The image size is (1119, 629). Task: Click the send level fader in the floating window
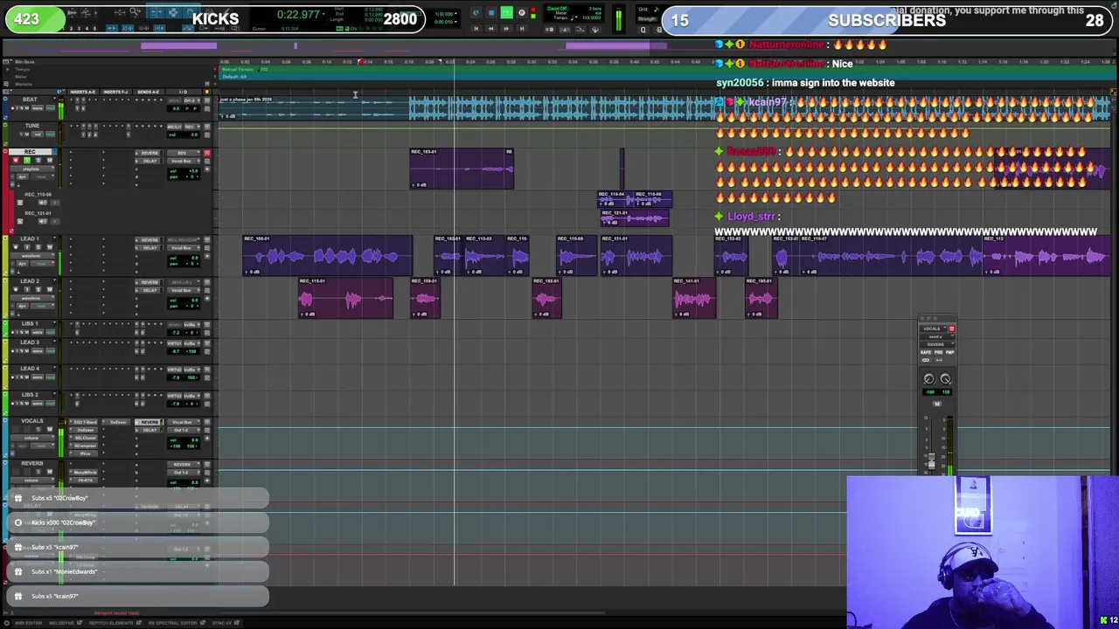(x=931, y=460)
